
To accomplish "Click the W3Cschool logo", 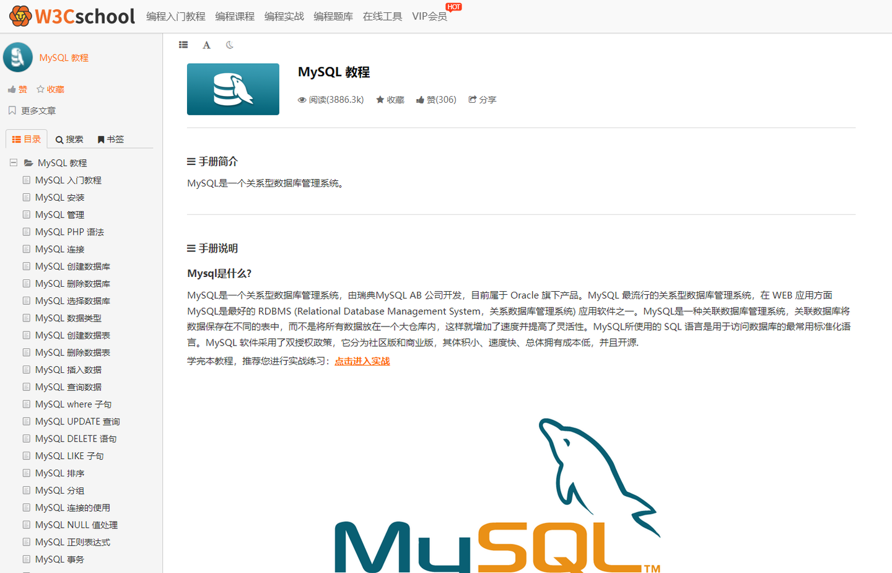I will tap(71, 15).
